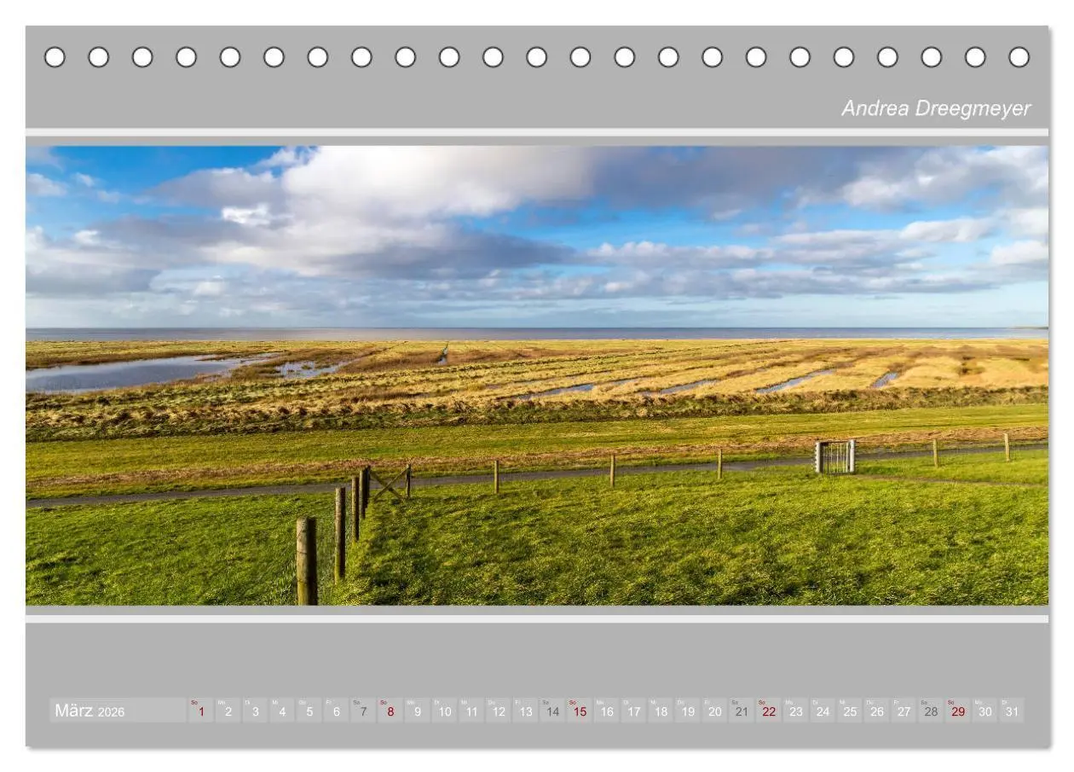Select red Sunday day 22
The image size is (1074, 772).
[769, 711]
